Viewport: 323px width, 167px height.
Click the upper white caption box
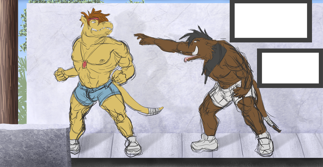[x=270, y=21]
